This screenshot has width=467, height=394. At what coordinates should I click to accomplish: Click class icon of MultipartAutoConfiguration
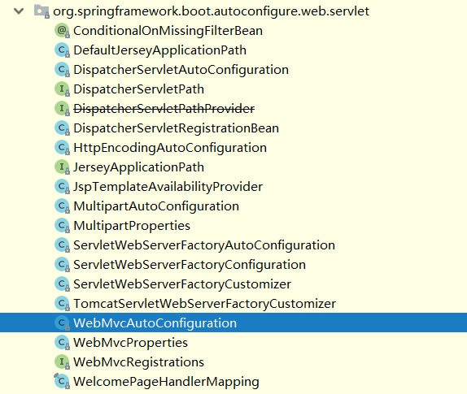tap(63, 206)
